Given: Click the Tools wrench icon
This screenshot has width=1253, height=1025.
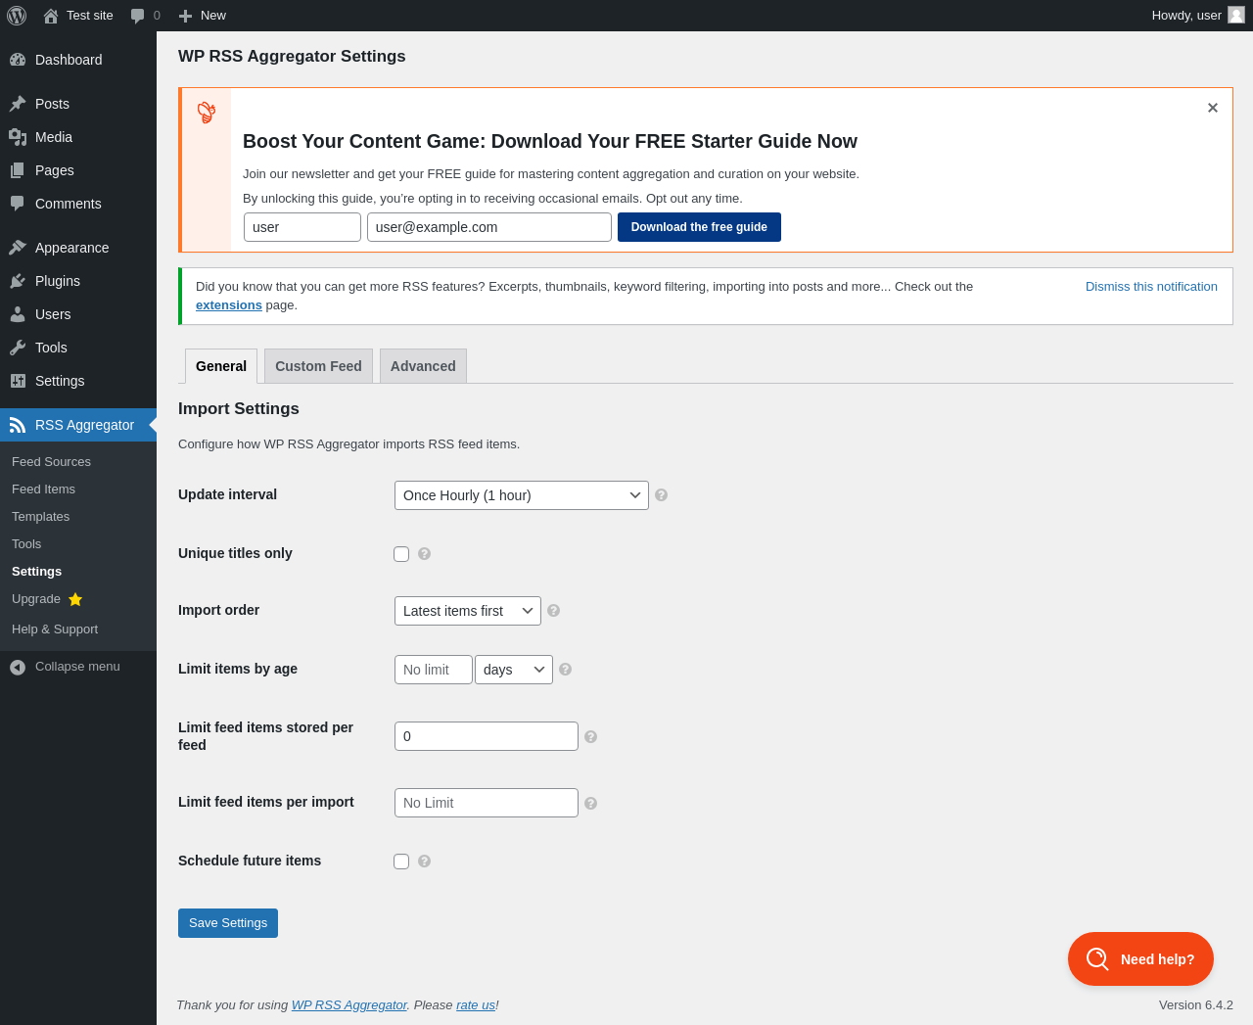Looking at the screenshot, I should (18, 348).
